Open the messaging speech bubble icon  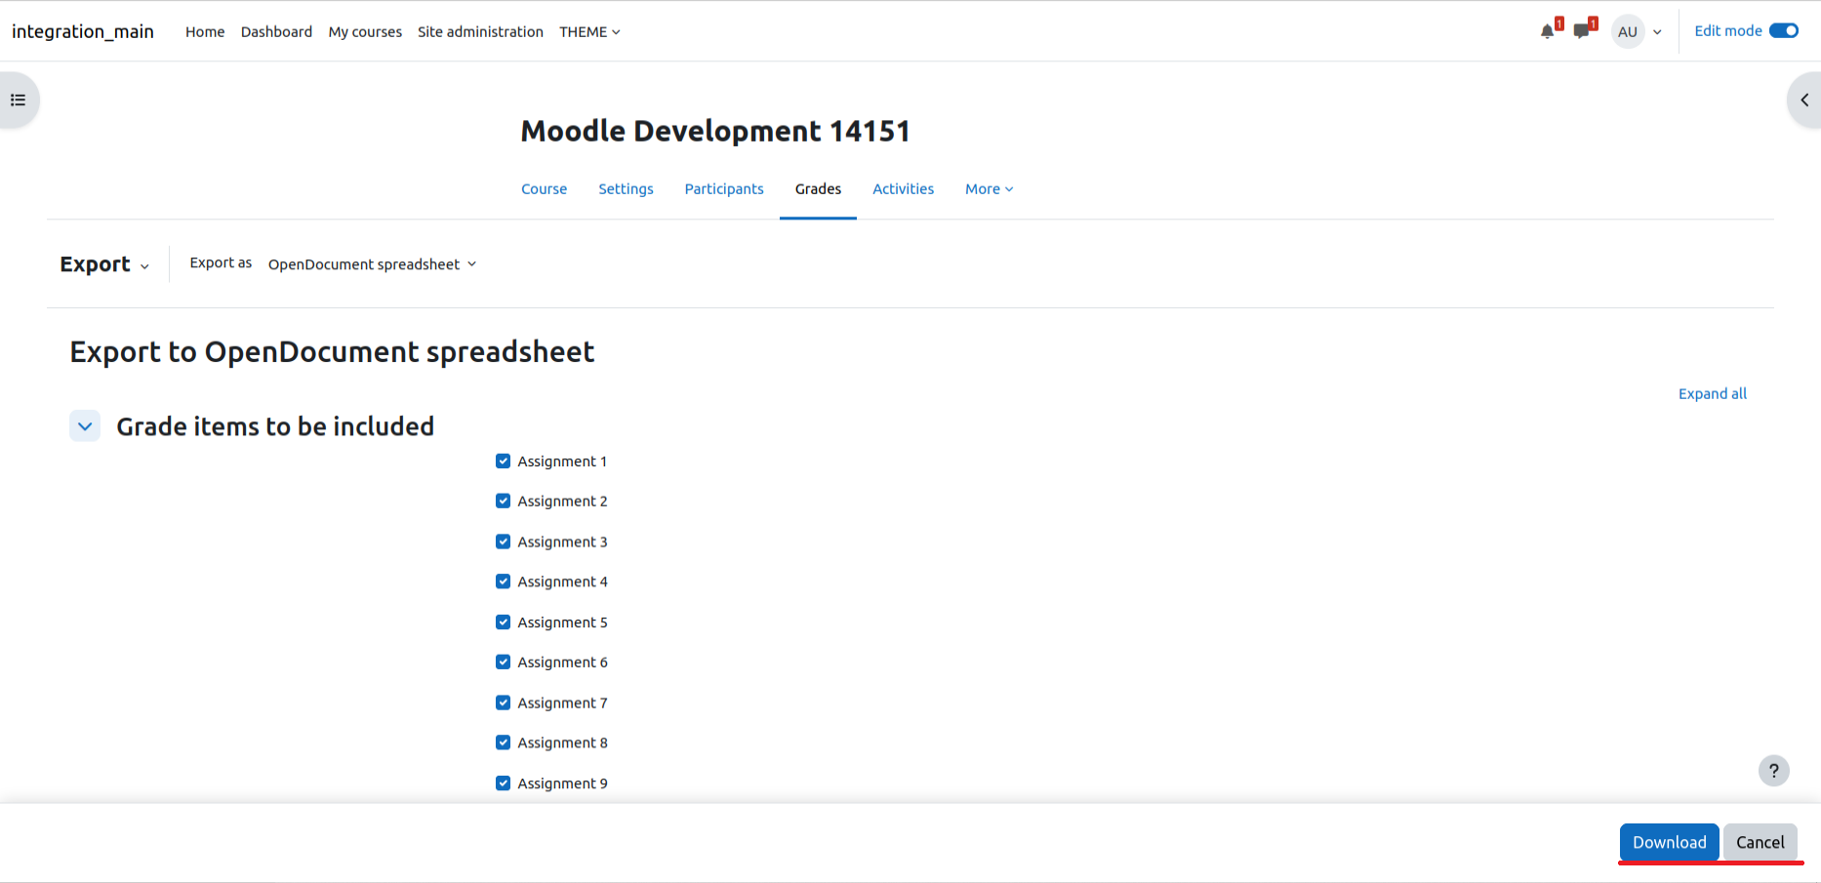[1581, 31]
